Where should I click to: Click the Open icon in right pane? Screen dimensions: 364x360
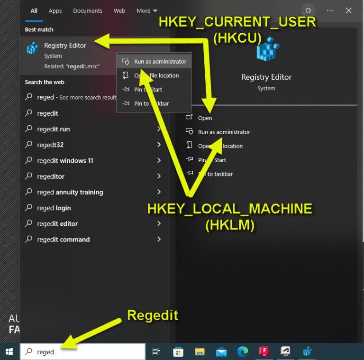point(189,117)
